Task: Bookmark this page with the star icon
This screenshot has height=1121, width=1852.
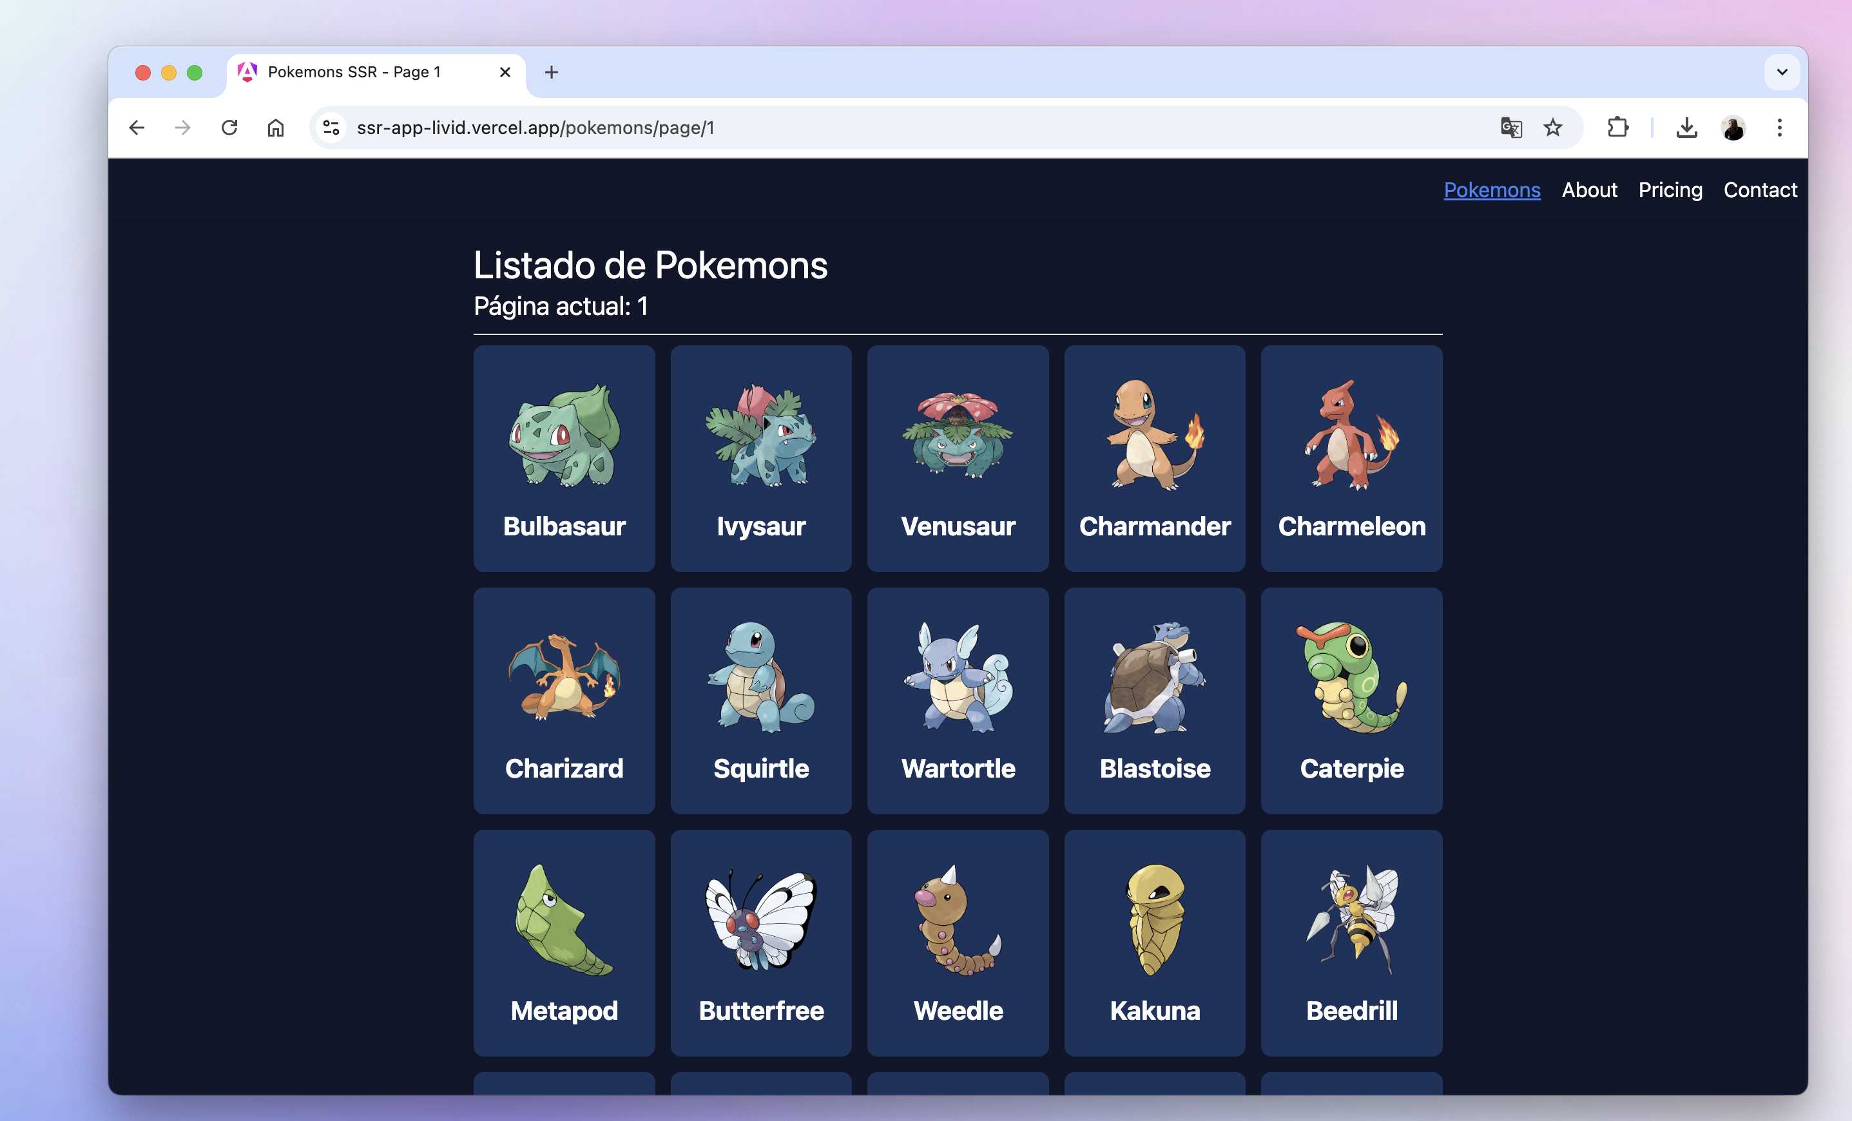Action: coord(1553,128)
